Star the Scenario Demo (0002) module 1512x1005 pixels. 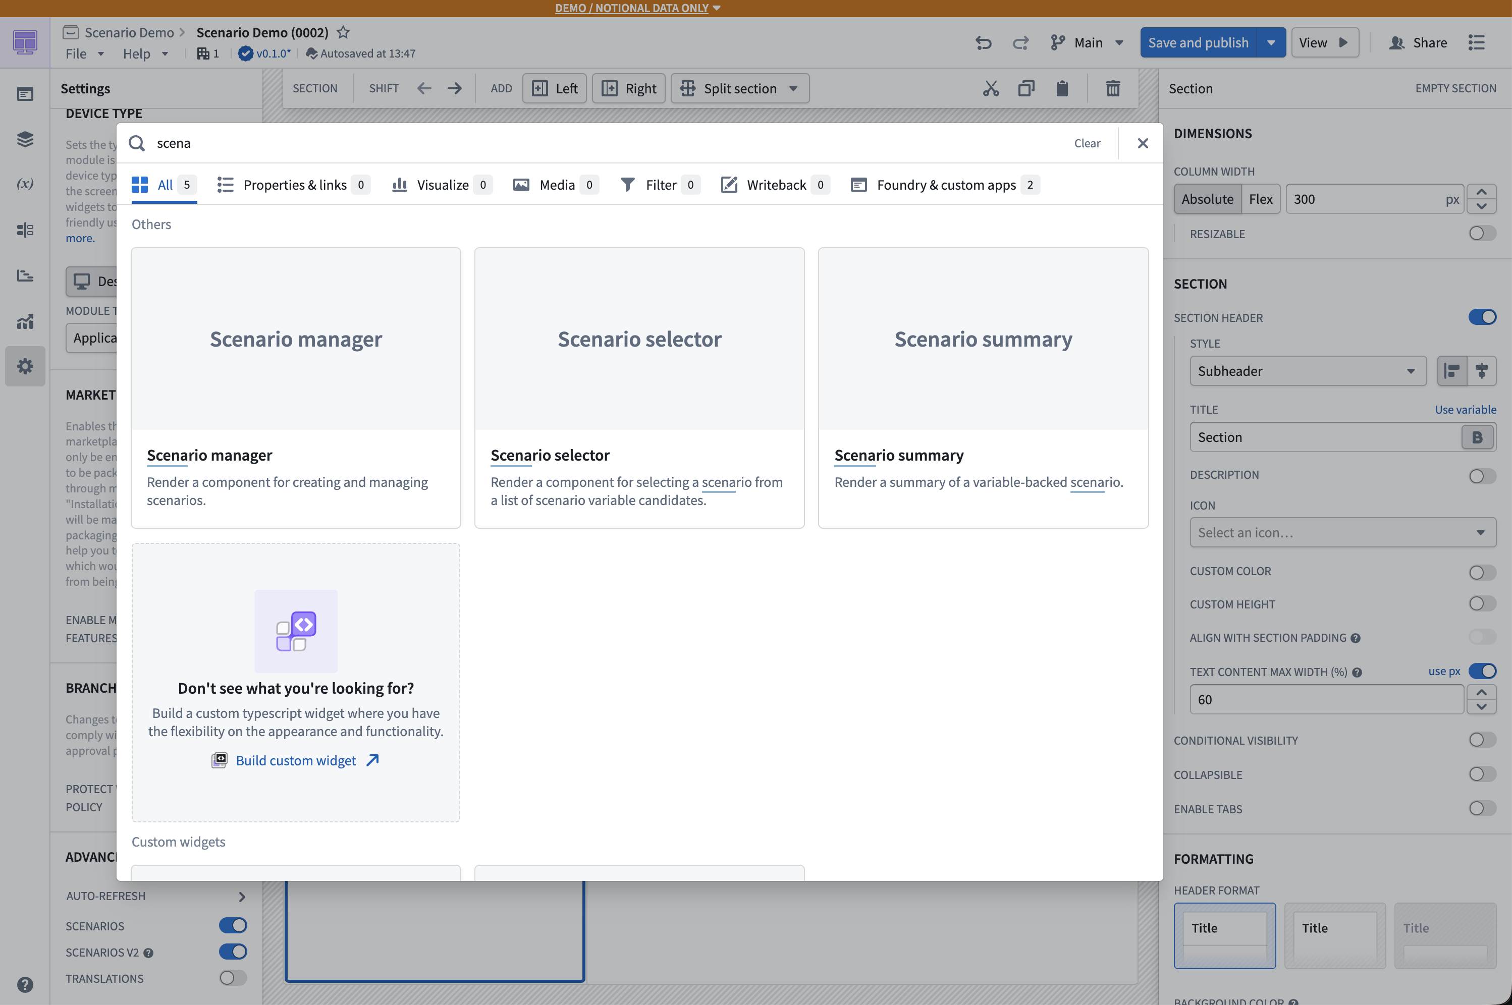pyautogui.click(x=344, y=32)
